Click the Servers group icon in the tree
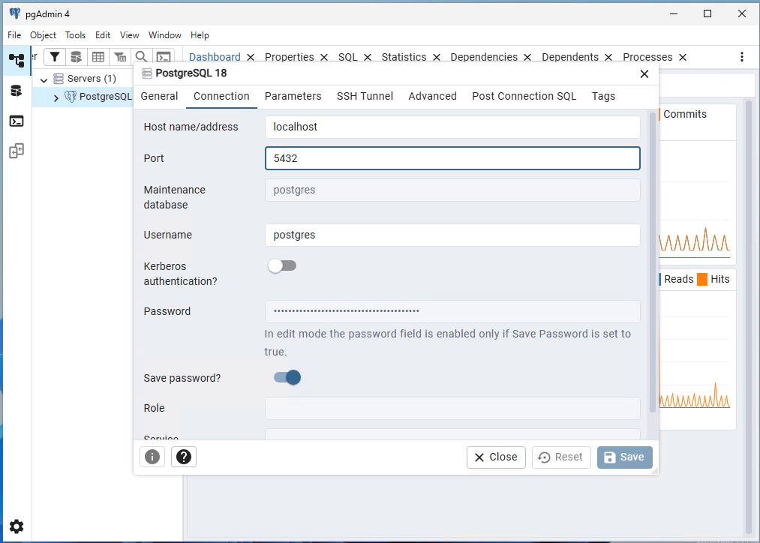Image resolution: width=760 pixels, height=543 pixels. click(59, 79)
